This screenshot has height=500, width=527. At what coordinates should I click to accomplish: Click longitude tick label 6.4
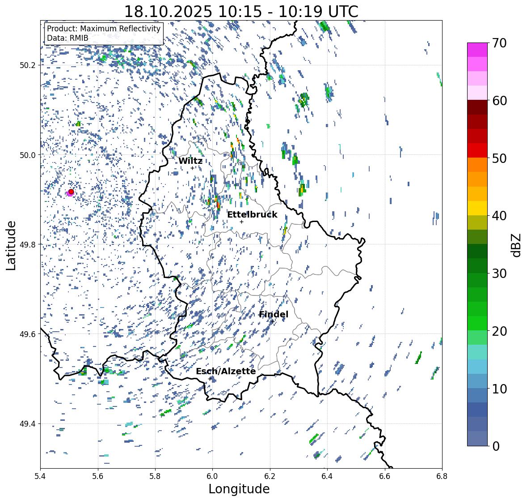pos(327,476)
